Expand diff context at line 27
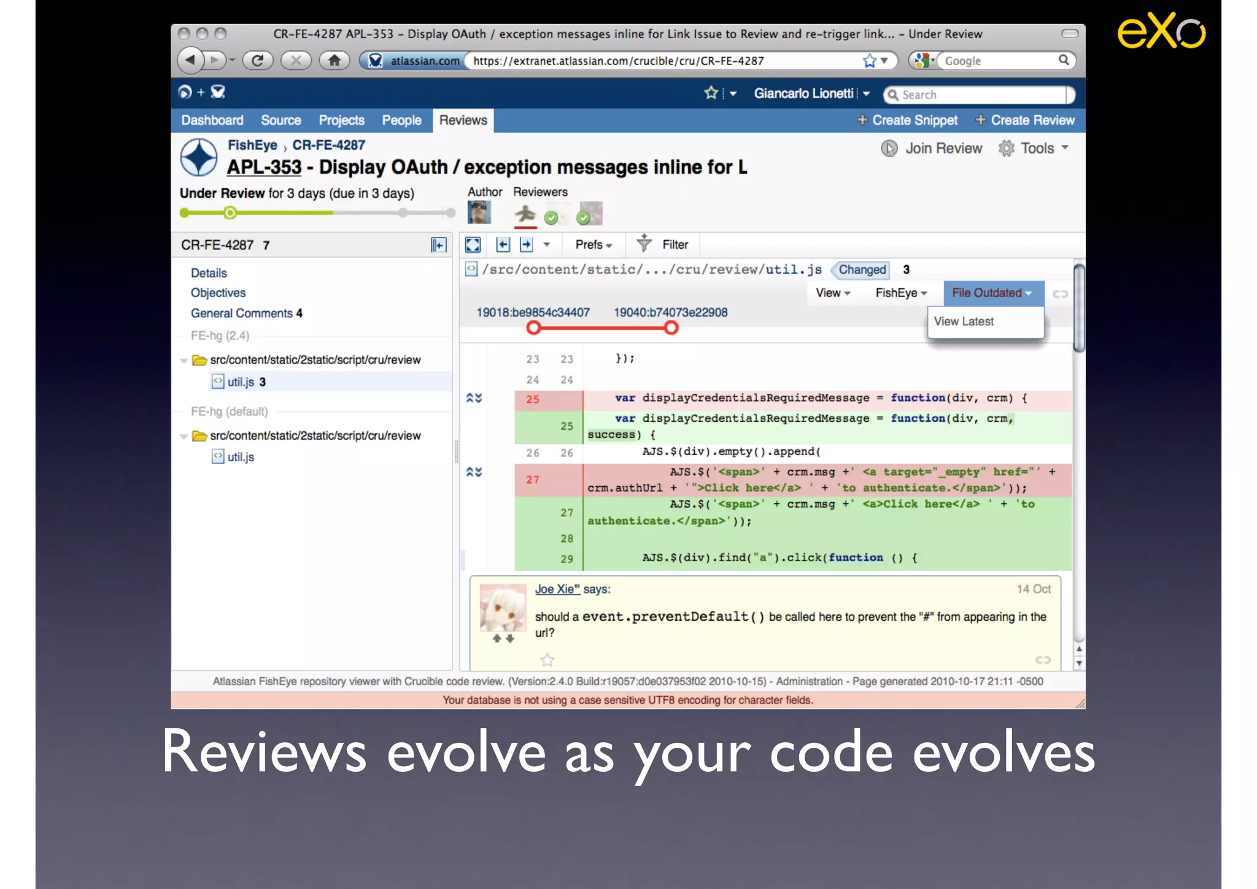The width and height of the screenshot is (1257, 889). (474, 472)
